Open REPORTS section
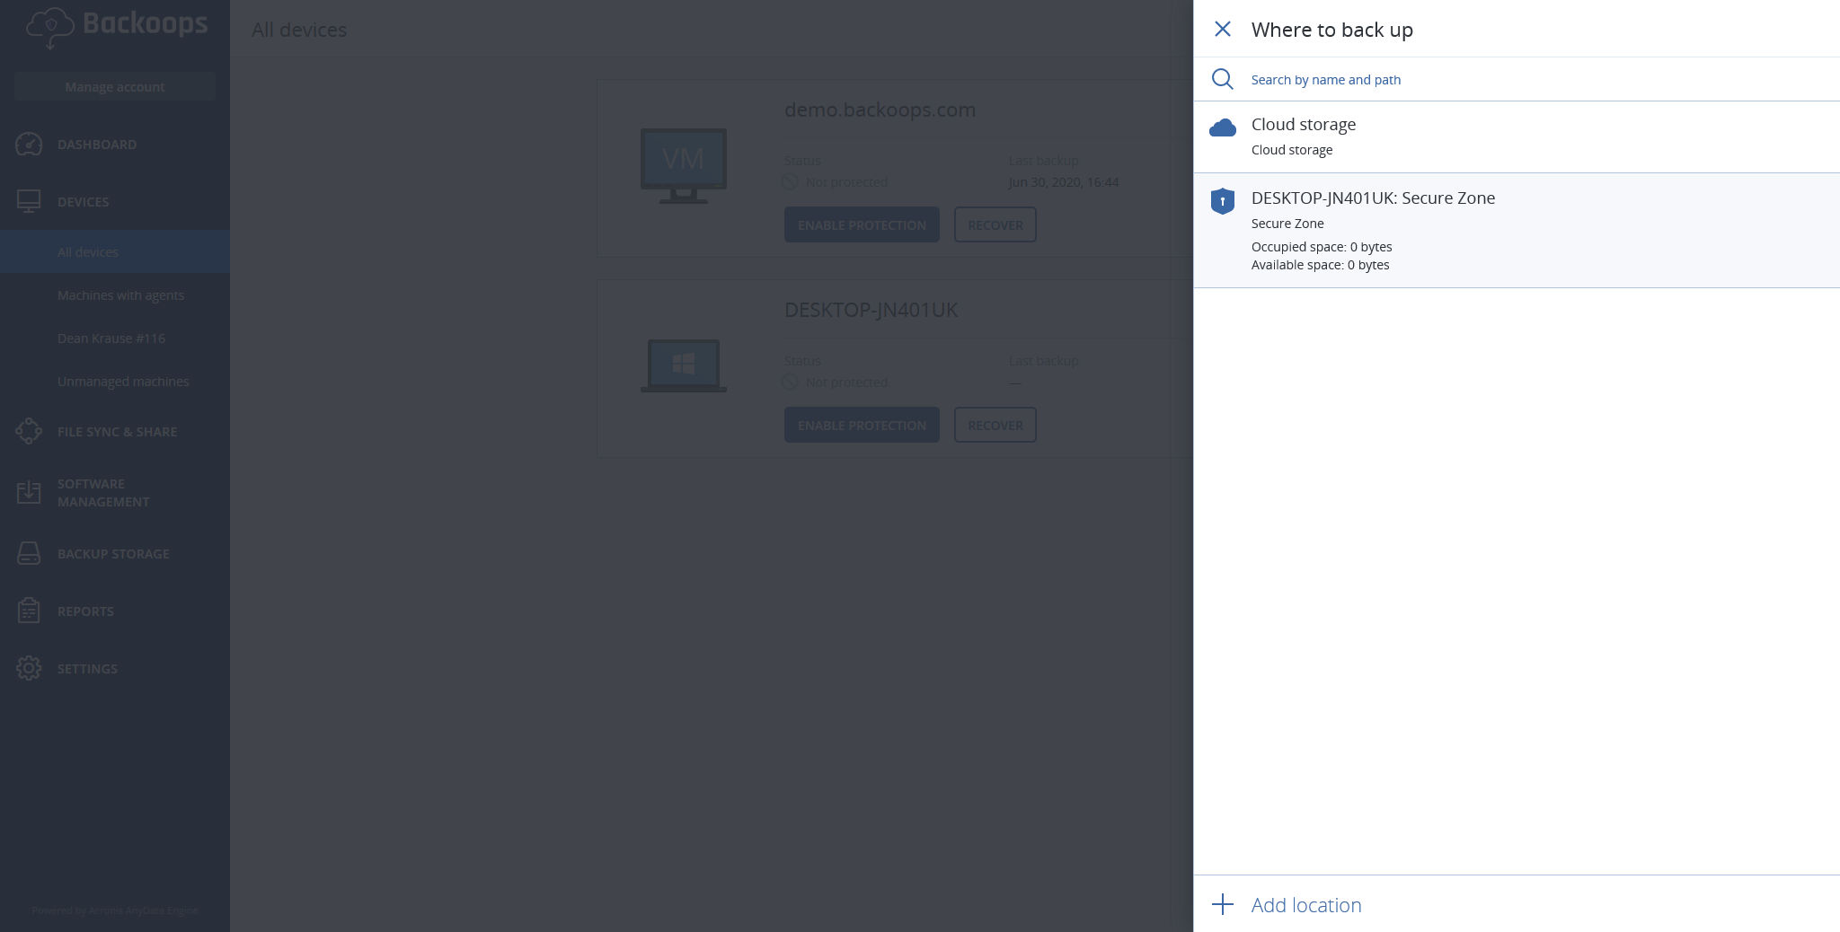This screenshot has width=1840, height=932. (x=85, y=611)
